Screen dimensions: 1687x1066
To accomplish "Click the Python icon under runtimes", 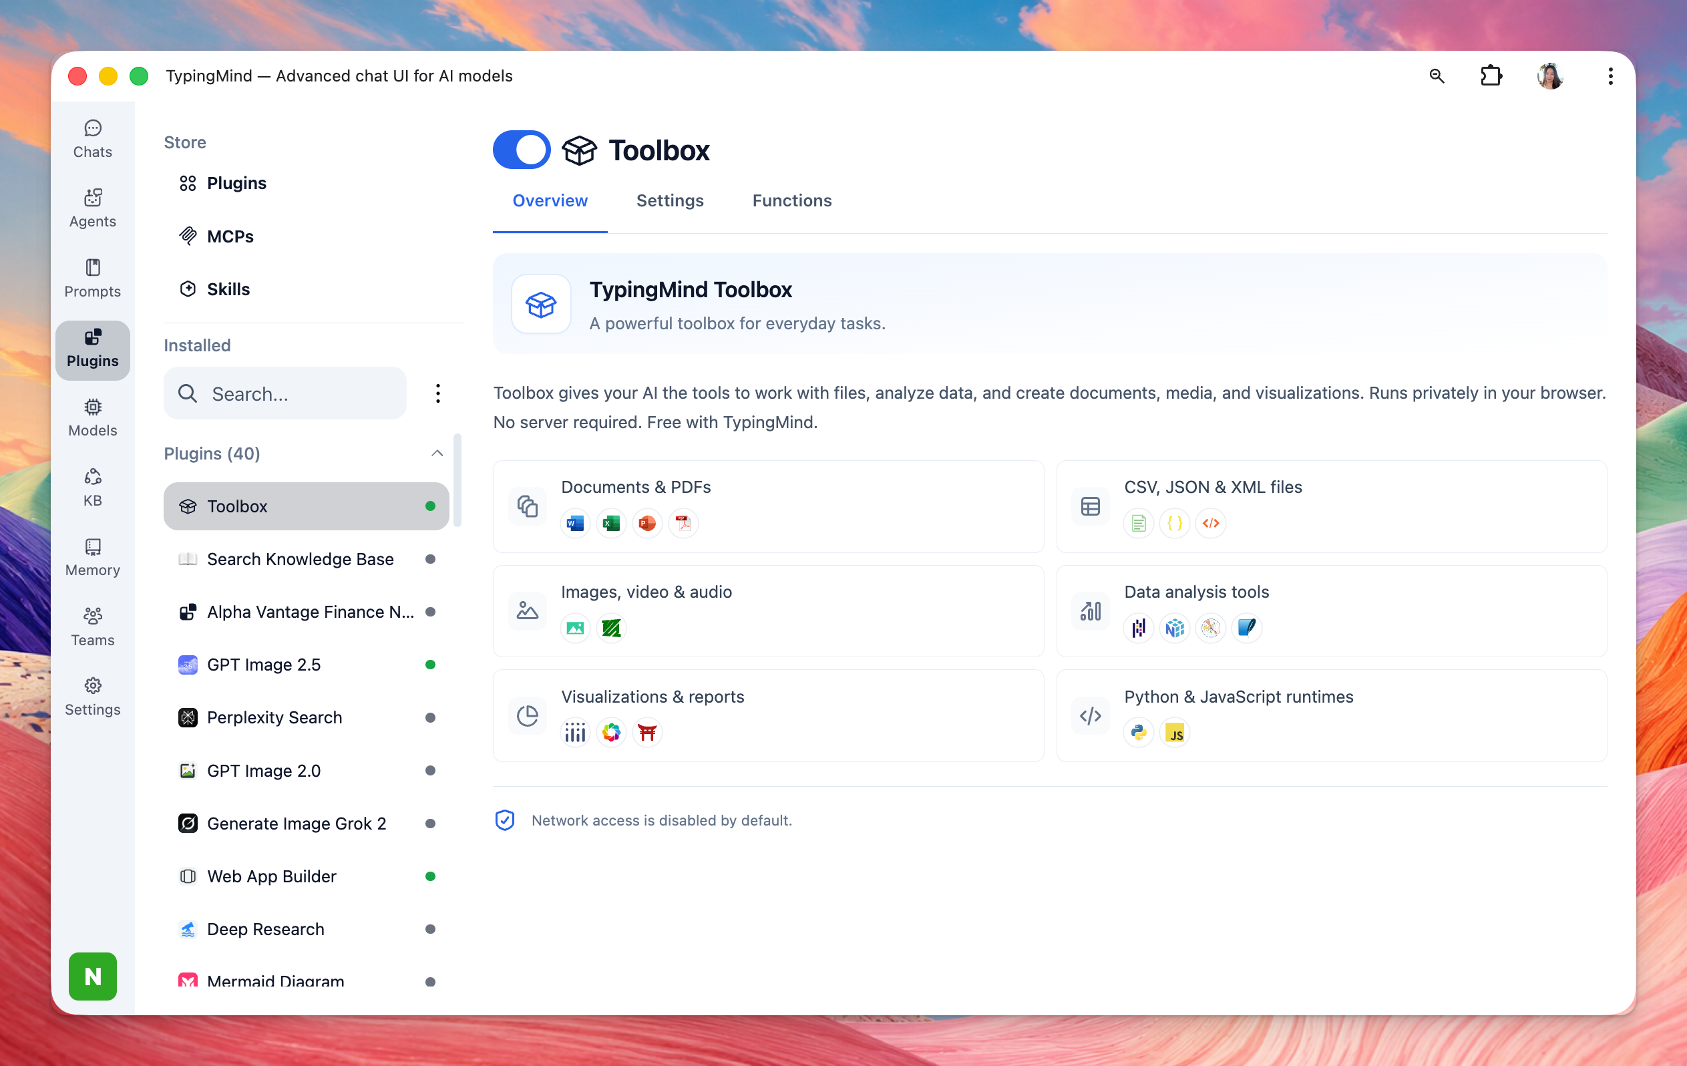I will (x=1139, y=733).
